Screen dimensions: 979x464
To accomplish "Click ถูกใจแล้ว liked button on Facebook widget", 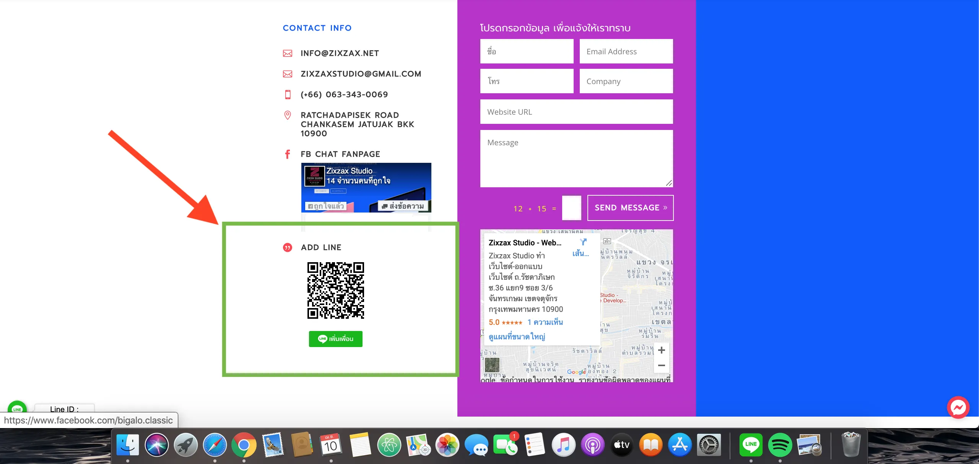I will pos(326,206).
